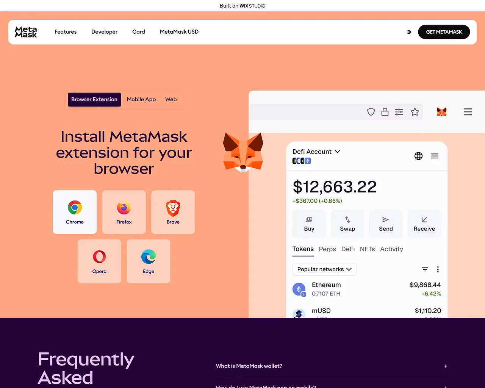Click the Ethereum token icon
The height and width of the screenshot is (388, 485).
299,289
